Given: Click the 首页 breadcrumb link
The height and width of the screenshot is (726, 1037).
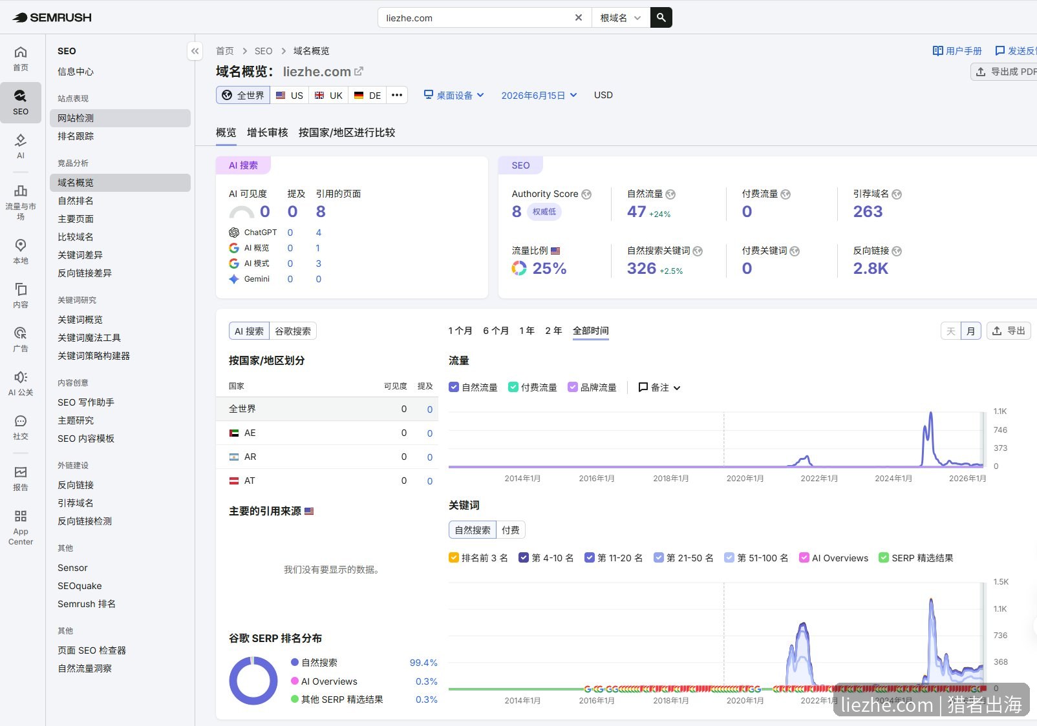Looking at the screenshot, I should (x=225, y=51).
